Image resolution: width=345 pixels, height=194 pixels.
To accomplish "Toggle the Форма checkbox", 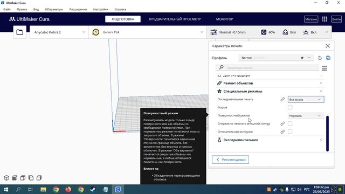I will 290,107.
